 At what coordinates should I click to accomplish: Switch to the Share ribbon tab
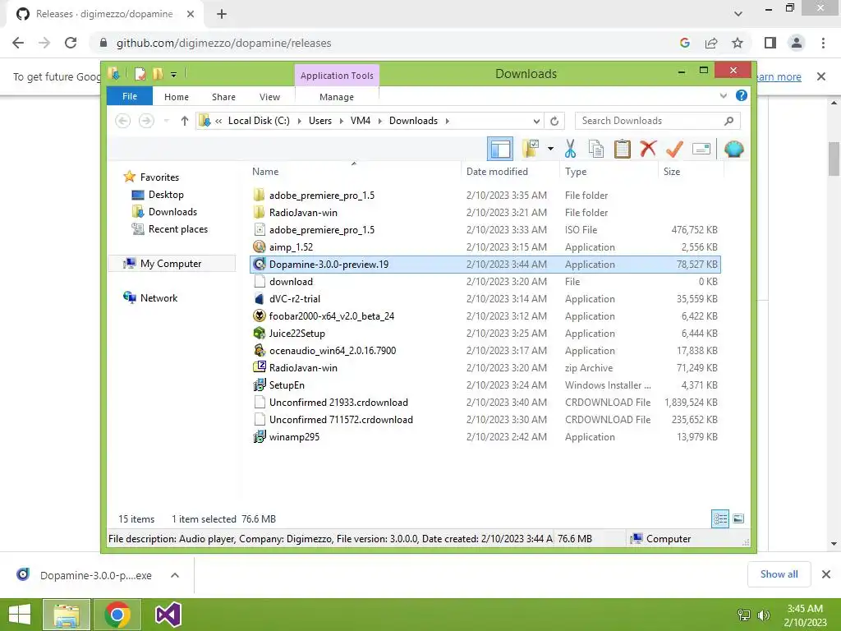click(x=223, y=97)
